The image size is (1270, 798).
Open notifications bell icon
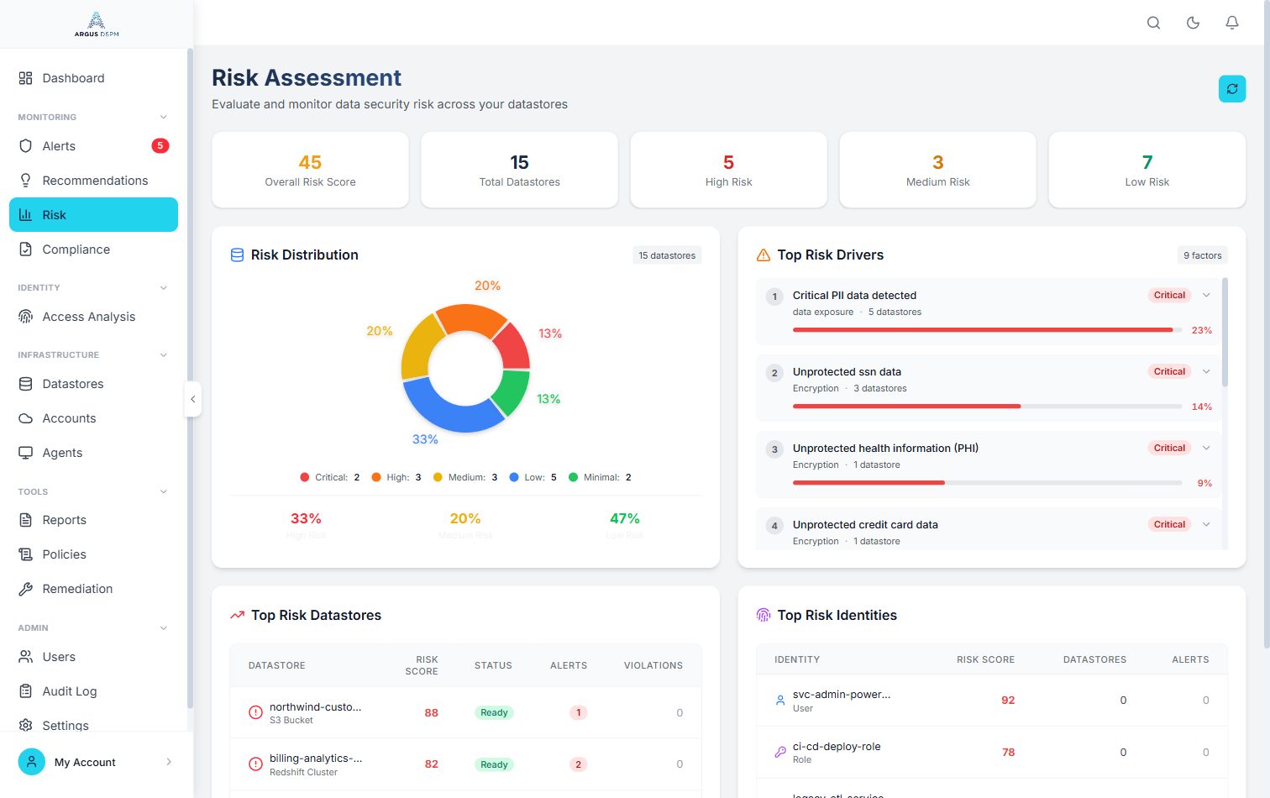(1232, 23)
